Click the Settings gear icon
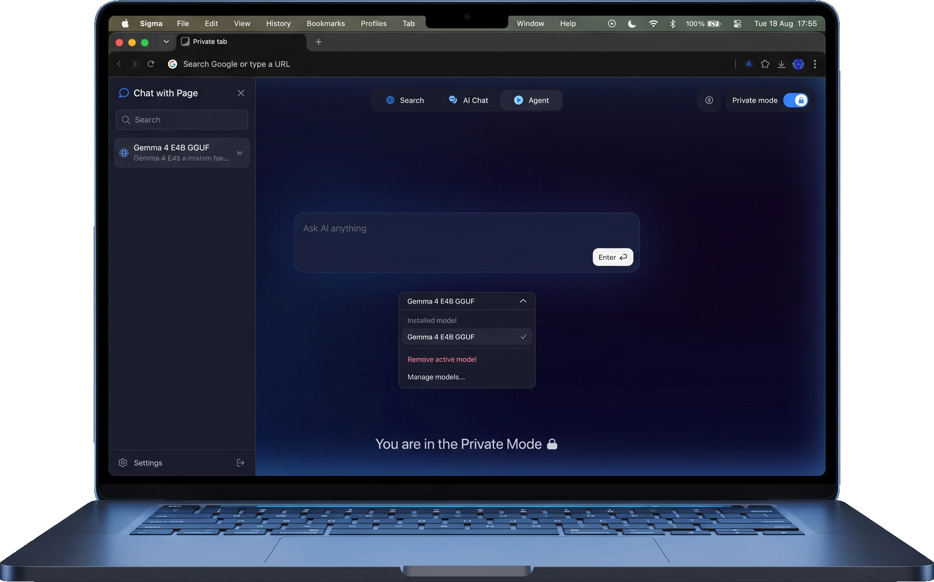The width and height of the screenshot is (934, 582). coord(123,463)
